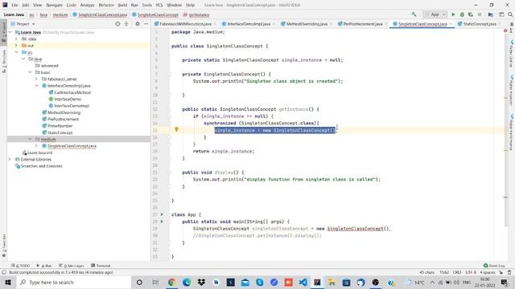Open Dropbox from taskbar
Screen dimensions: 515x289
(201, 282)
